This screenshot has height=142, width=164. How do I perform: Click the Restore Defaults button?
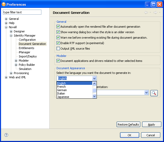pos(128,125)
